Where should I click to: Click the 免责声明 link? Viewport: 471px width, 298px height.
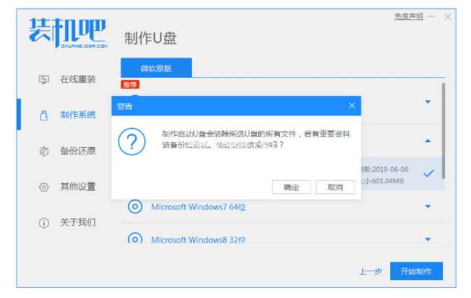click(409, 16)
